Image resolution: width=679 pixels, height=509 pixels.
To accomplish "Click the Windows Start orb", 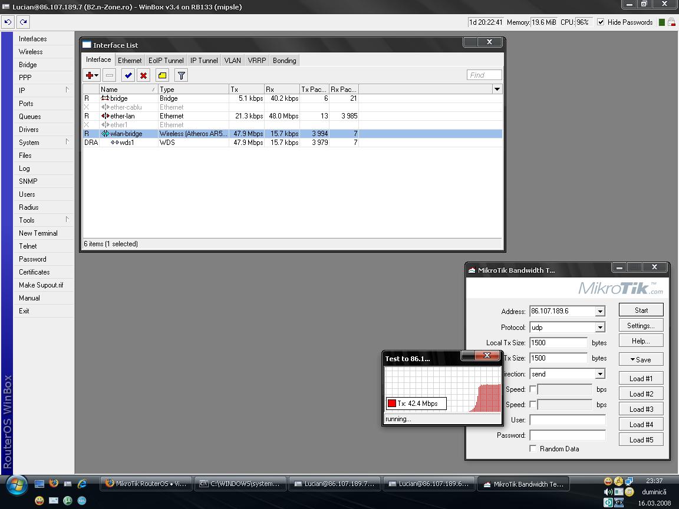I will click(16, 485).
